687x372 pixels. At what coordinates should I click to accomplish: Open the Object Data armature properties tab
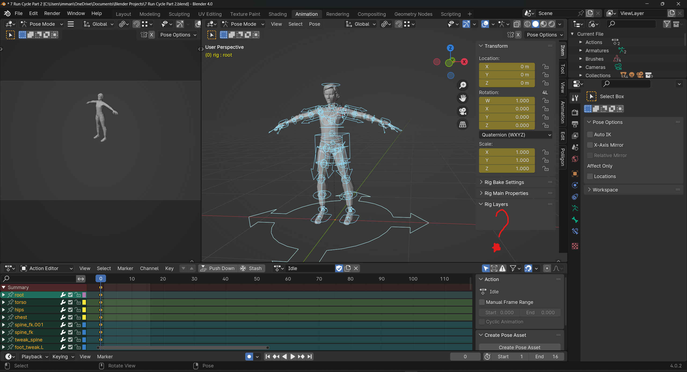click(x=575, y=208)
